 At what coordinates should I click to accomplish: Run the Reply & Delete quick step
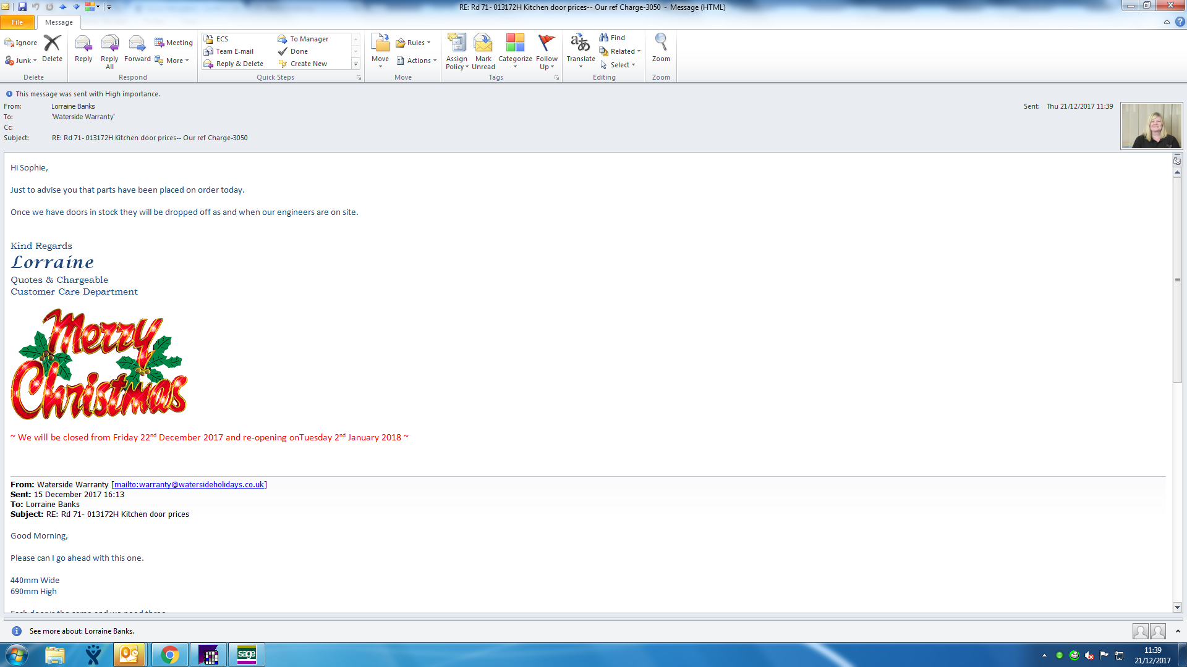(x=239, y=64)
